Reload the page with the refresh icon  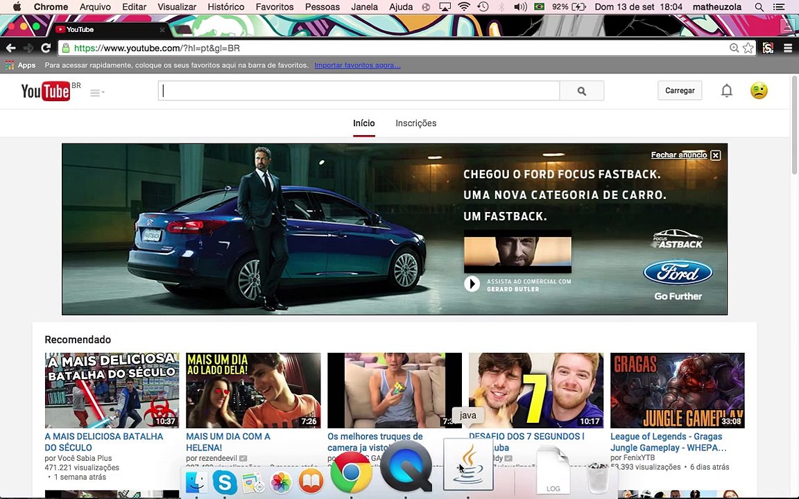(46, 48)
